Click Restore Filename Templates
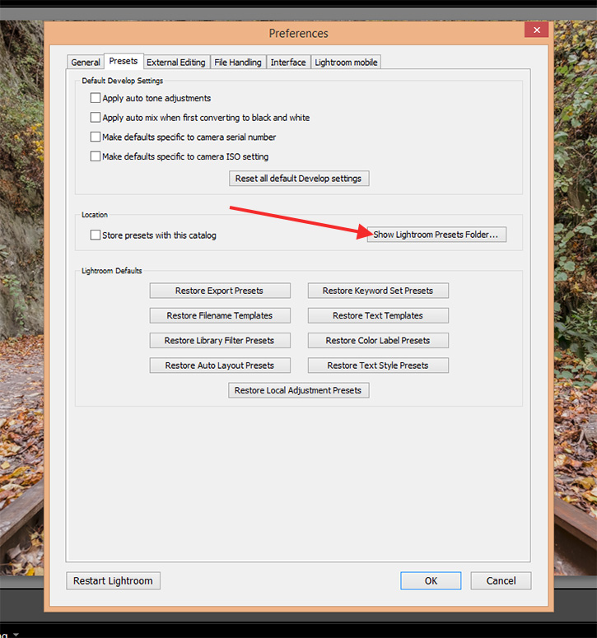Viewport: 597px width, 638px height. 220,315
